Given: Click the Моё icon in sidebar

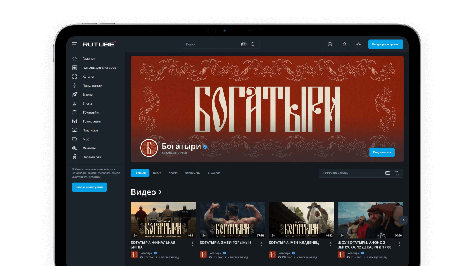Looking at the screenshot, I should 75,139.
